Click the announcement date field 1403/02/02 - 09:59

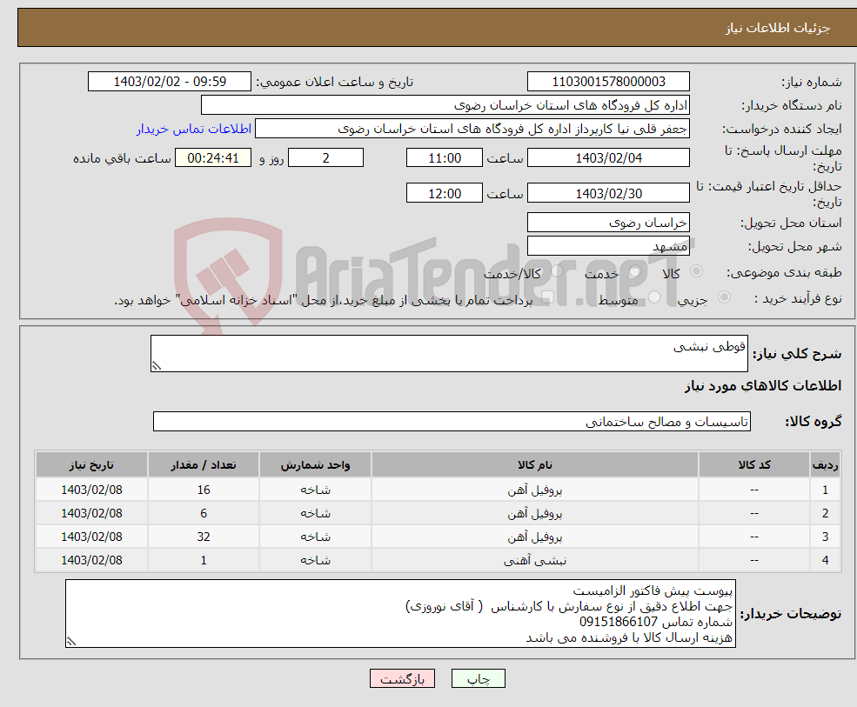click(170, 82)
